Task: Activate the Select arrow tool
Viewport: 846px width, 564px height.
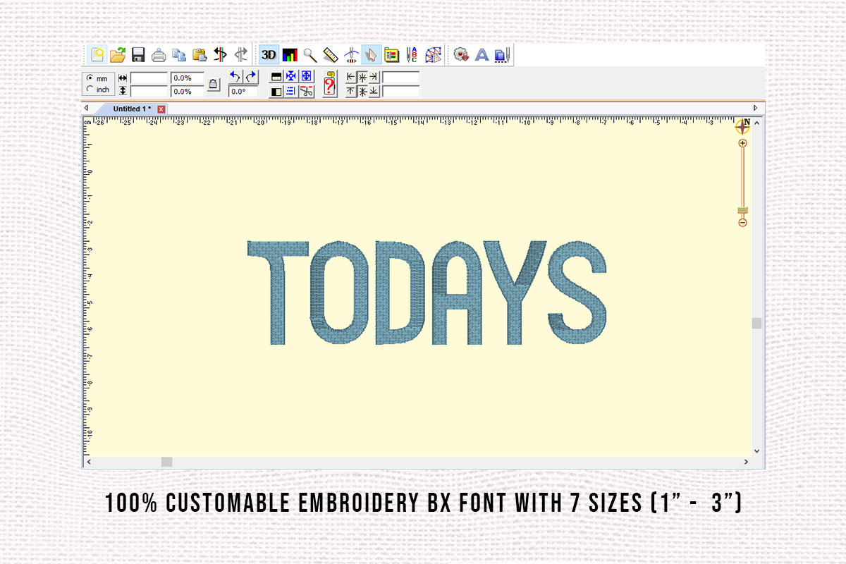Action: tap(371, 56)
